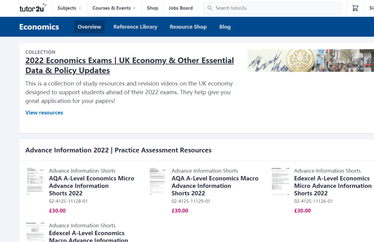Image resolution: width=374 pixels, height=242 pixels.
Task: Open the Blog tab
Action: [225, 27]
